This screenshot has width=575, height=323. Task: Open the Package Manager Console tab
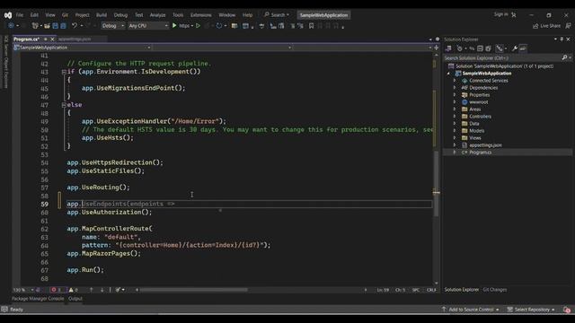coord(38,299)
